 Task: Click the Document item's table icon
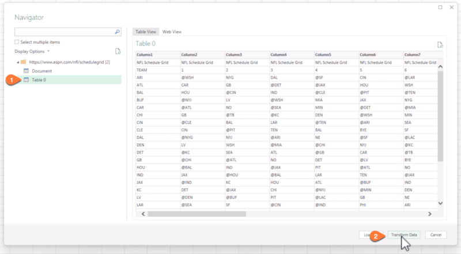click(x=27, y=70)
